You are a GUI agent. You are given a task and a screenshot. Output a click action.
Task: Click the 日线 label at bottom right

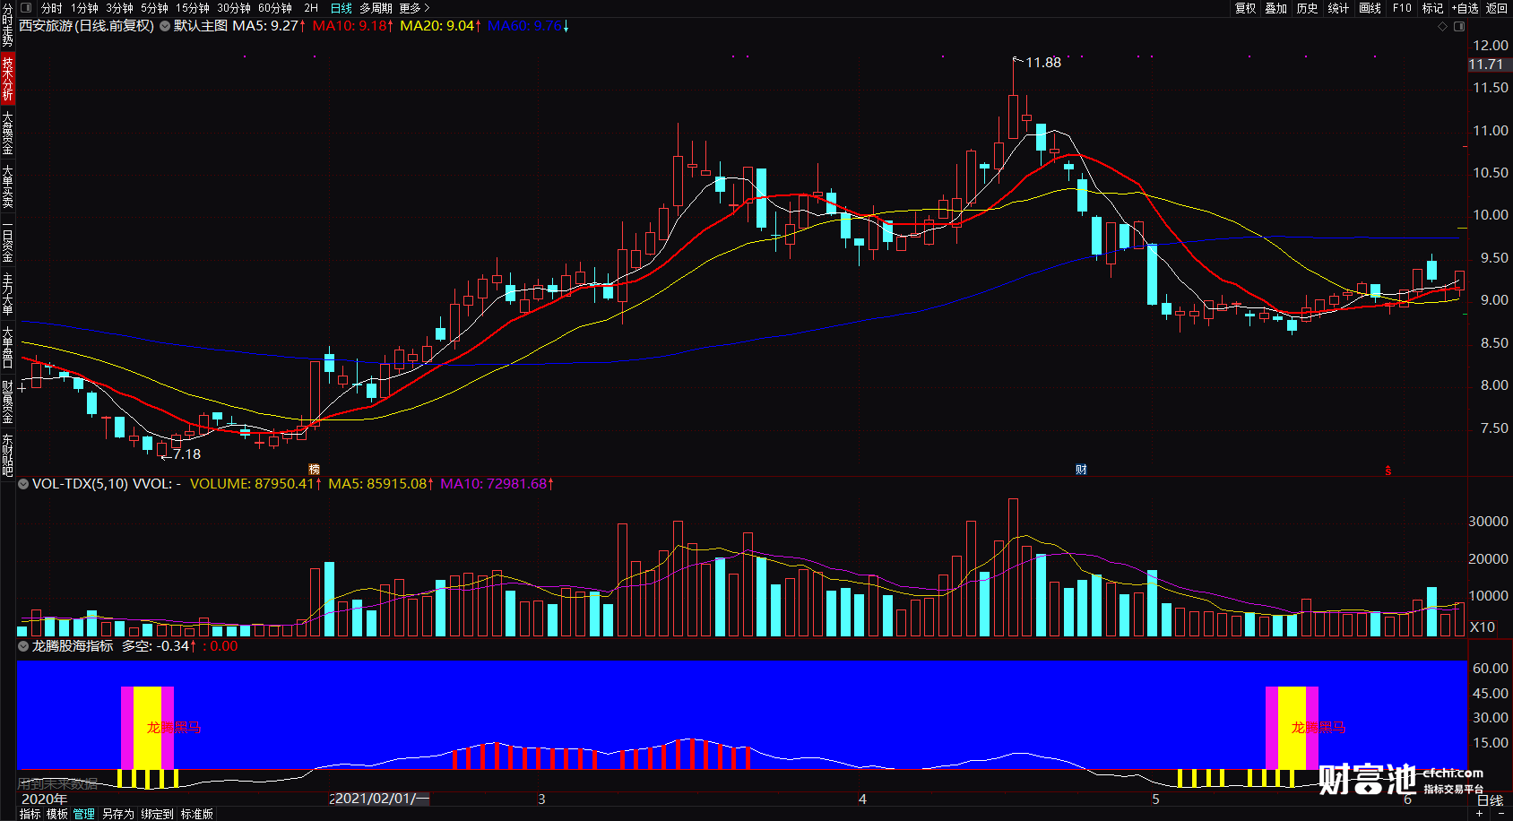click(x=1490, y=800)
